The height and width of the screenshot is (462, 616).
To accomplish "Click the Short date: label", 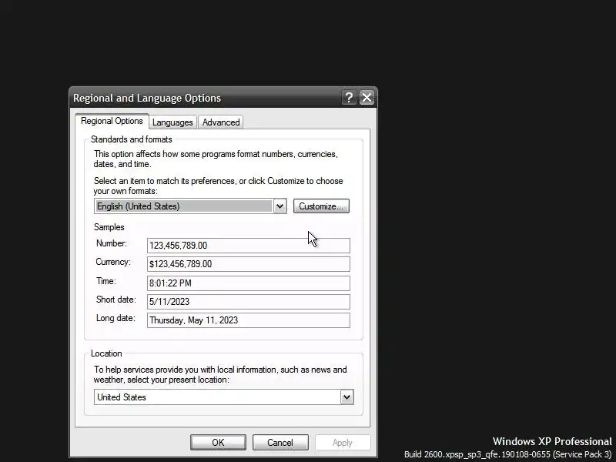I will 116,300.
